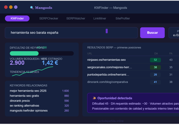Image resolution: width=179 pixels, height=127 pixels.
Task: Open dinorank.com/blog/comparativa SERP result
Action: pos(108,82)
